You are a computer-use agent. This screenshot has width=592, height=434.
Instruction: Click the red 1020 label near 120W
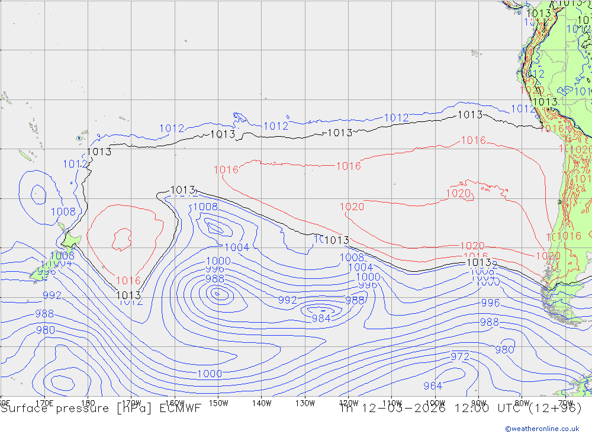pyautogui.click(x=352, y=207)
